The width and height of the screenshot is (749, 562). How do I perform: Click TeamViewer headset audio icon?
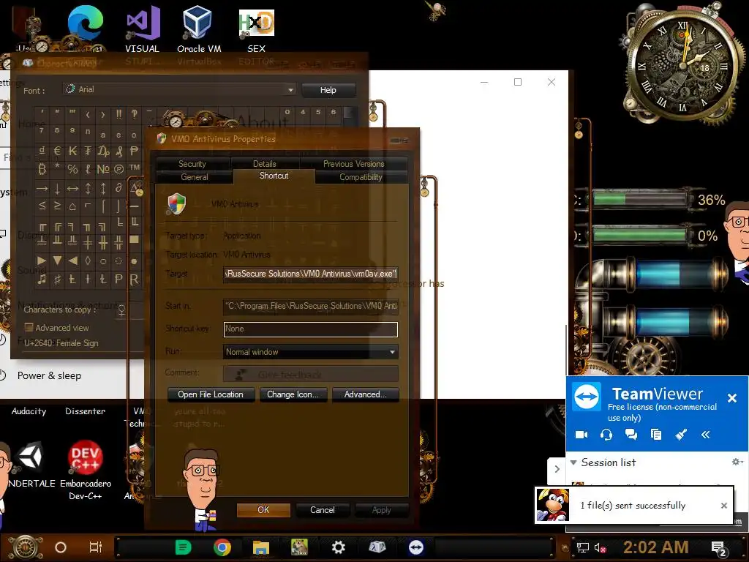[606, 435]
